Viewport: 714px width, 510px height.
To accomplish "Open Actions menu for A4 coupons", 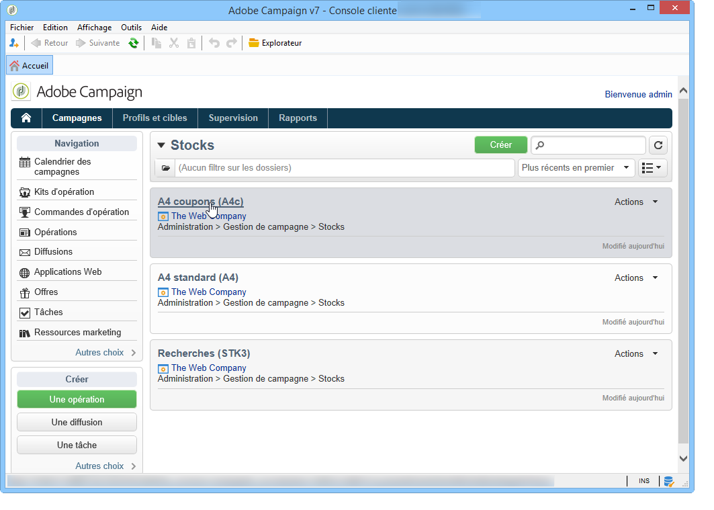I will [636, 202].
